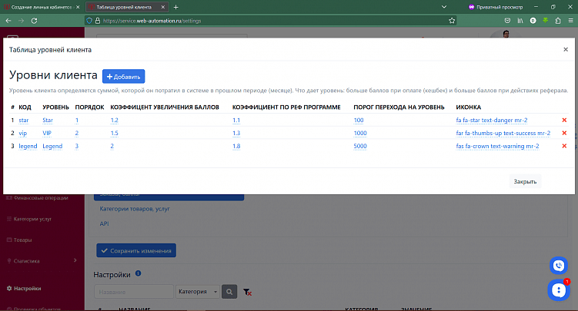Open Финансовые операции in sidebar
Viewport: 578px width, 311px height.
pos(38,198)
